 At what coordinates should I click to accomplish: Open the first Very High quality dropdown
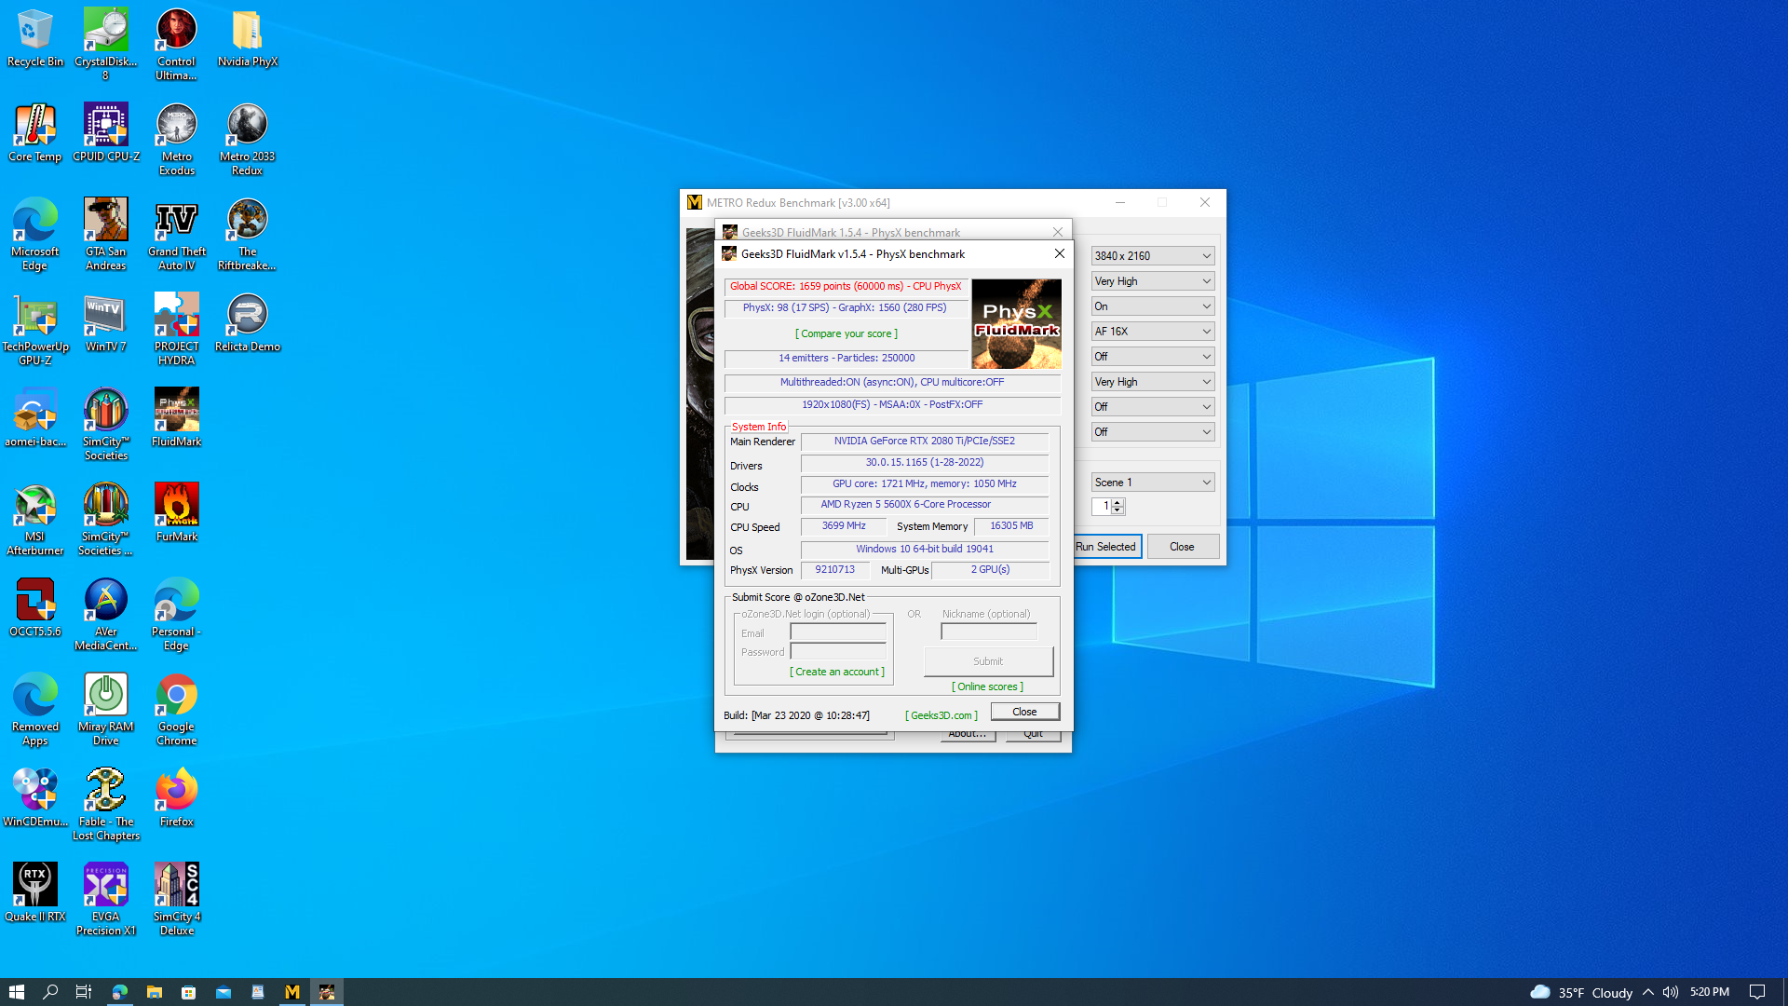tap(1153, 280)
